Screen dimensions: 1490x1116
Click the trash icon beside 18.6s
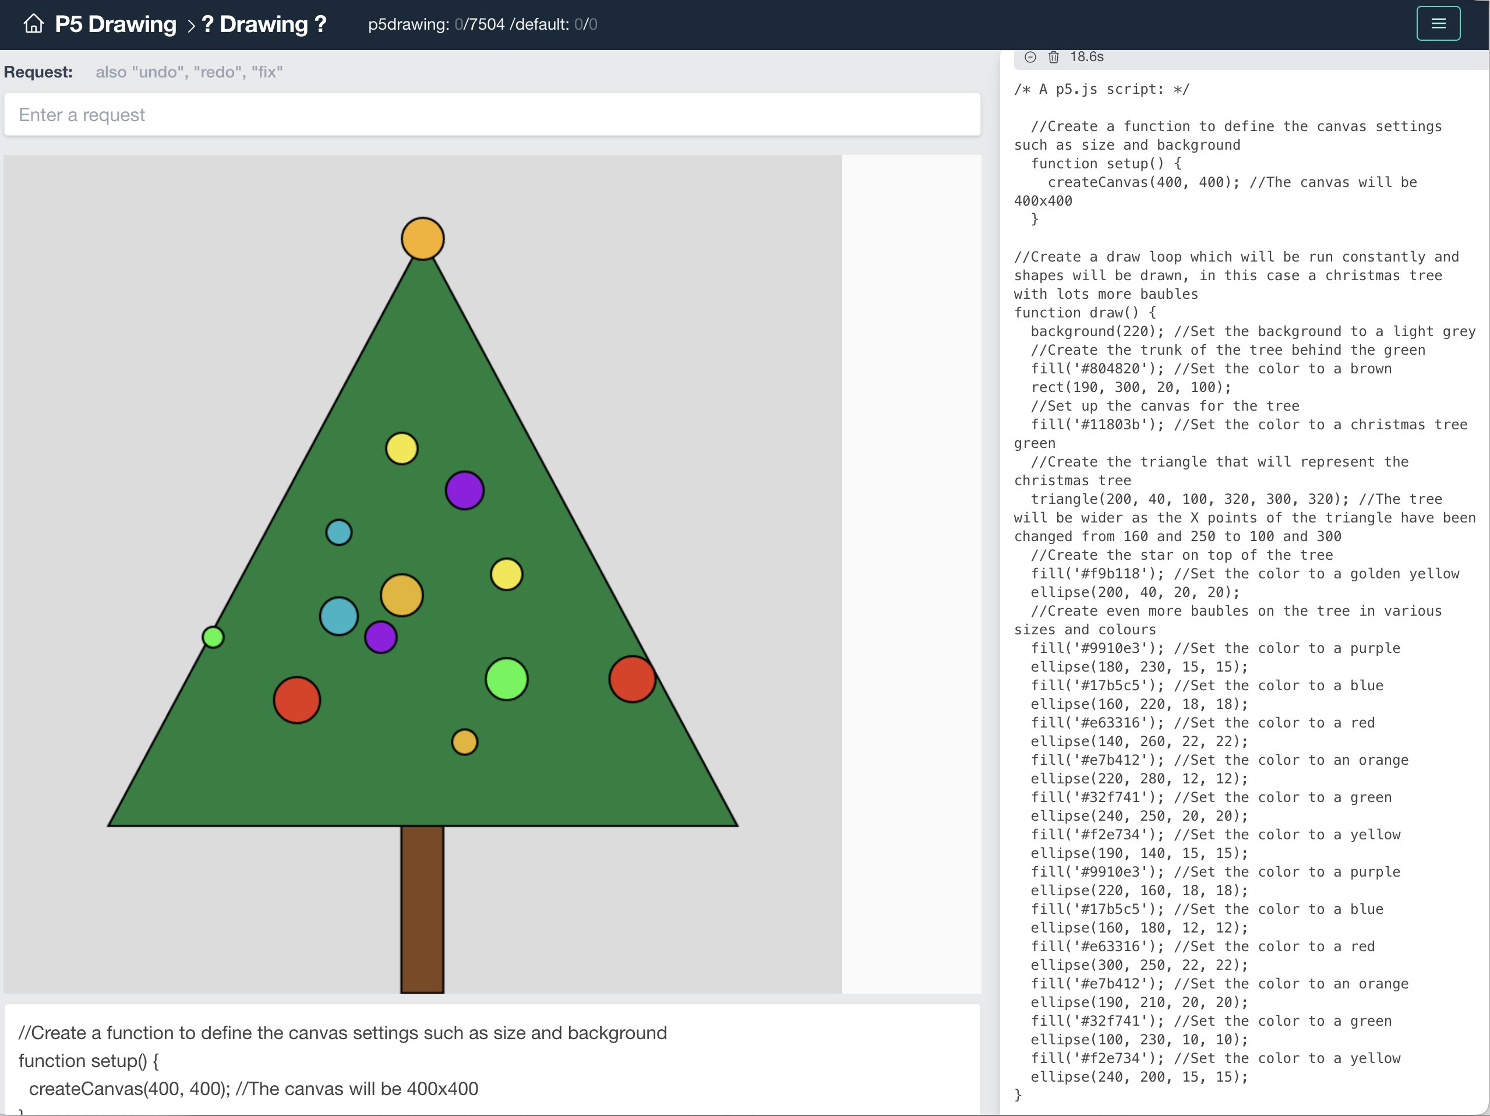[x=1054, y=57]
